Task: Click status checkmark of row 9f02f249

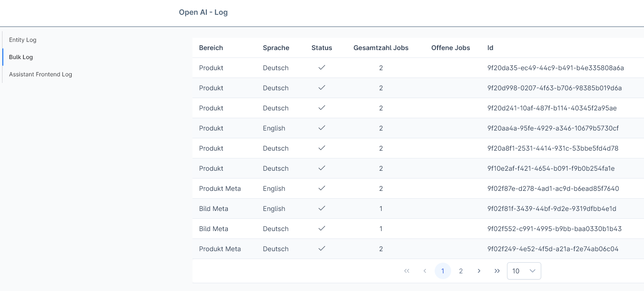Action: coord(322,249)
